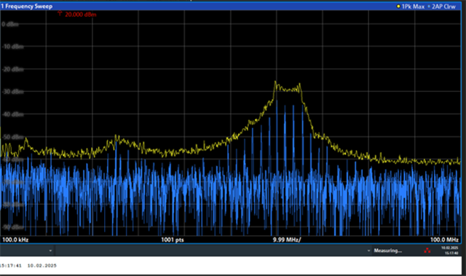Click the 15:17:41 timestamp in white footer

[11, 266]
